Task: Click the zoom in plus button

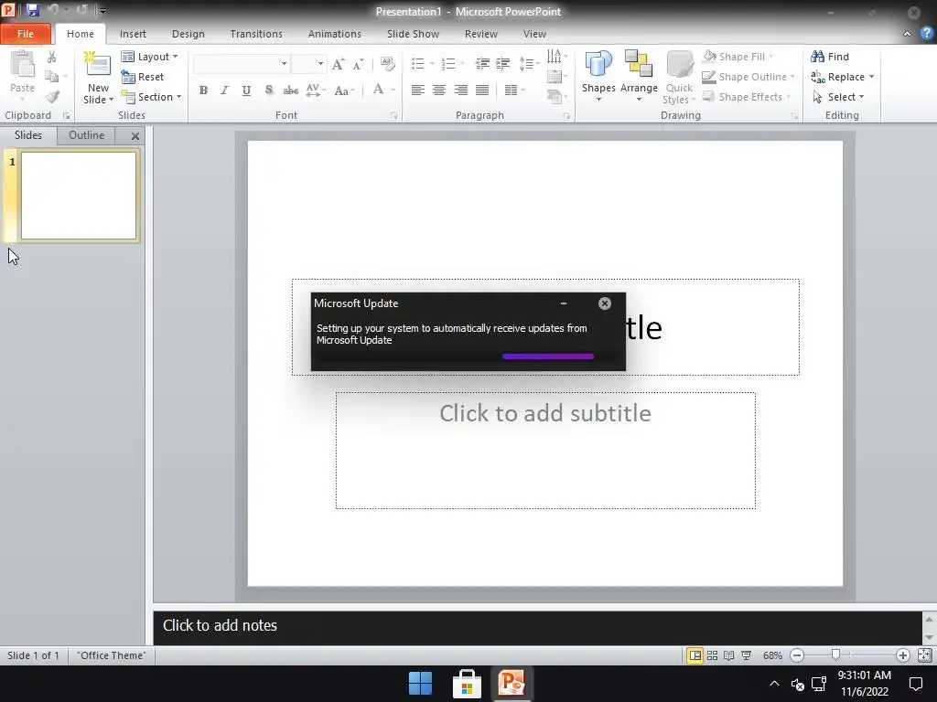Action: click(x=902, y=655)
